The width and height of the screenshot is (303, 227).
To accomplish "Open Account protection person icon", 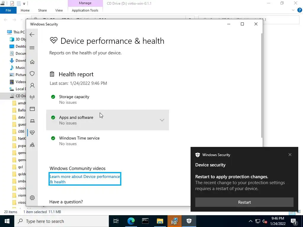I will [32, 85].
